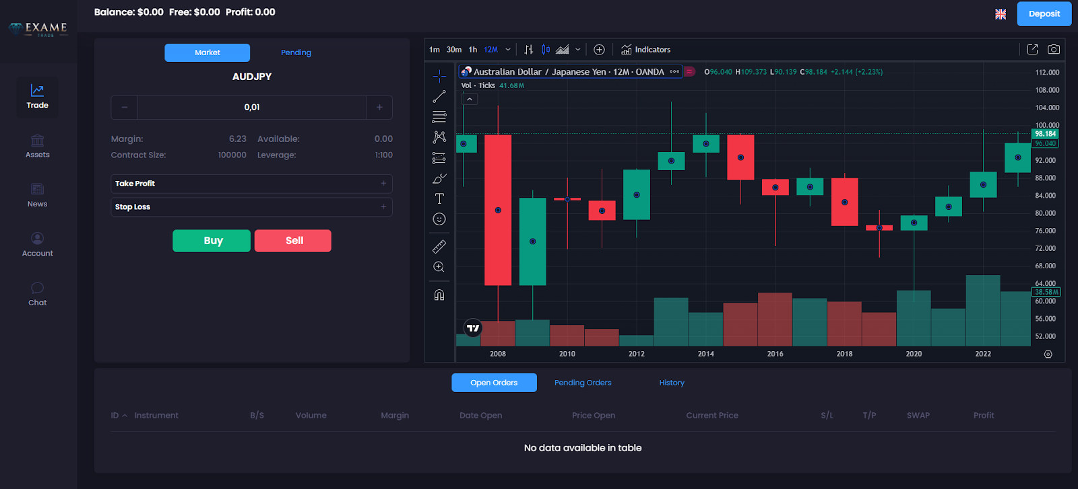1078x489 pixels.
Task: Select the crosshair cursor tool
Action: point(439,76)
